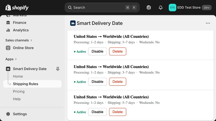Delete the first shipping rule (3–7 days, top)
The height and width of the screenshot is (121, 216).
118,51
